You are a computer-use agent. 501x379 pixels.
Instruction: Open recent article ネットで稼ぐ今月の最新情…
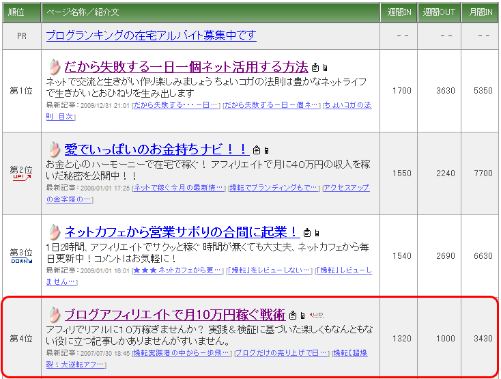(179, 188)
